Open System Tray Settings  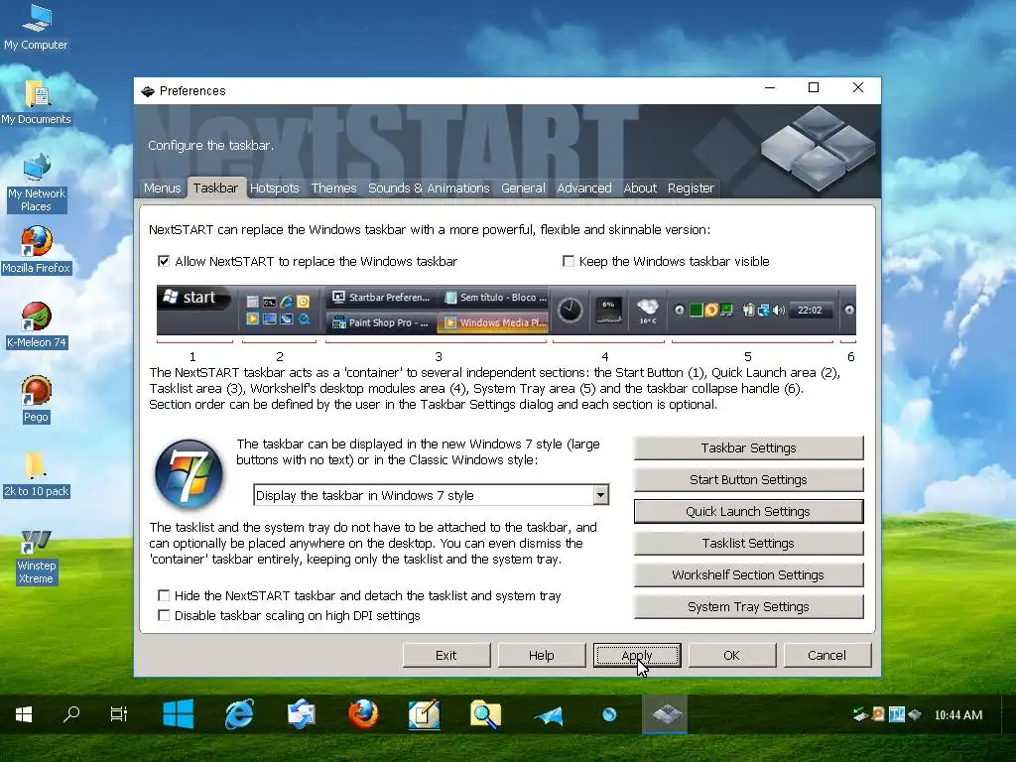[x=748, y=606]
